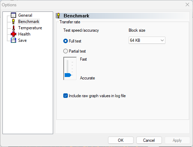Open the Temperature options category
This screenshot has width=193, height=147.
point(30,28)
